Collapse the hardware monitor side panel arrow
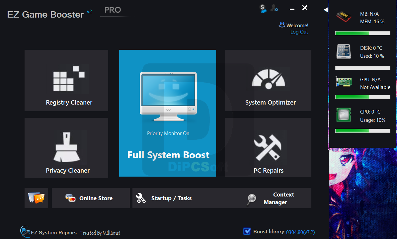 tap(326, 10)
